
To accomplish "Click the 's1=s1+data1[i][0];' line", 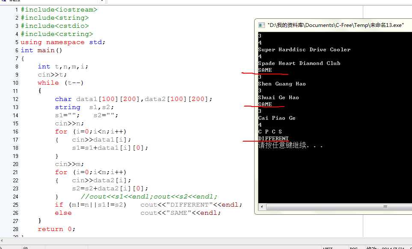I will [110, 148].
